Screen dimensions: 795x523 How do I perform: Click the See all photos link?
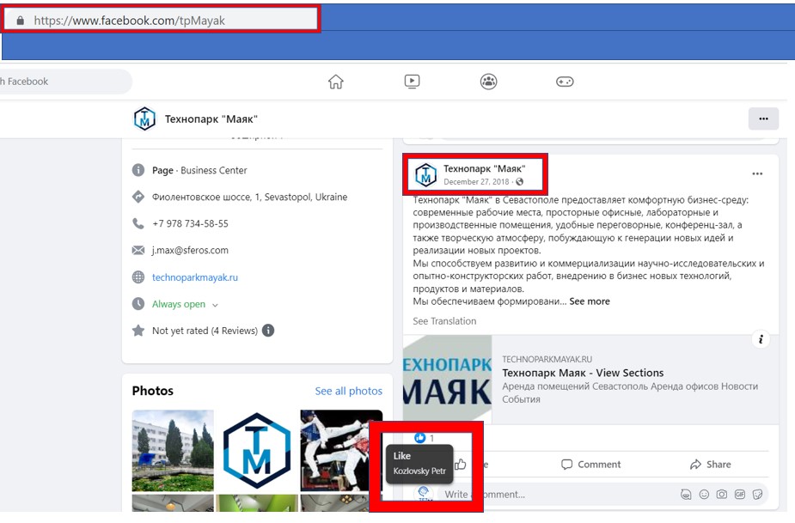click(x=348, y=391)
